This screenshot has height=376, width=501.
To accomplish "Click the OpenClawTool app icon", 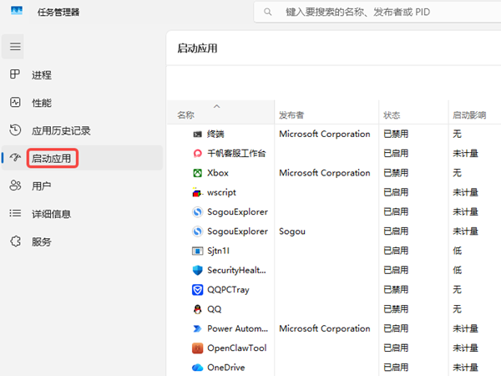I will (197, 348).
